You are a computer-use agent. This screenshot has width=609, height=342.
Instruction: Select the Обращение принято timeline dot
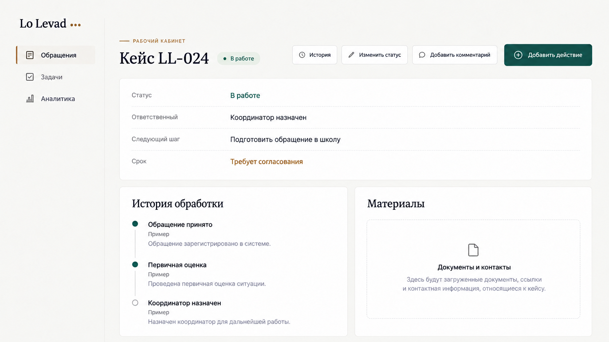pos(135,224)
